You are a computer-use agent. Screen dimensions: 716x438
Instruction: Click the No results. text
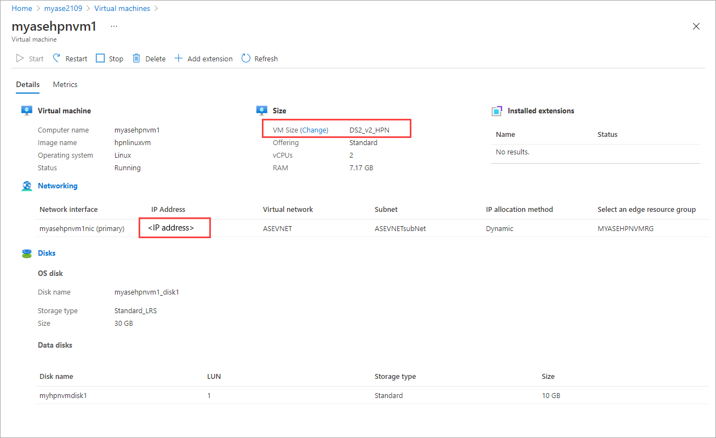click(512, 152)
